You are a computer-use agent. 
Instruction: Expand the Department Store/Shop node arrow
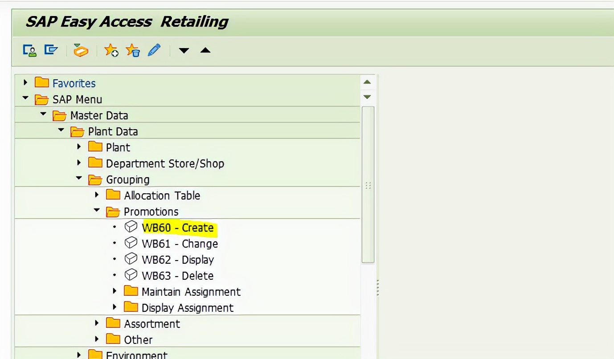click(x=79, y=163)
